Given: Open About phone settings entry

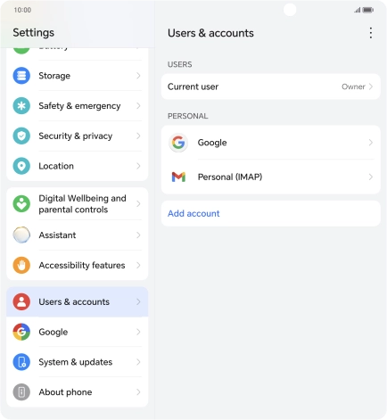Looking at the screenshot, I should click(78, 392).
